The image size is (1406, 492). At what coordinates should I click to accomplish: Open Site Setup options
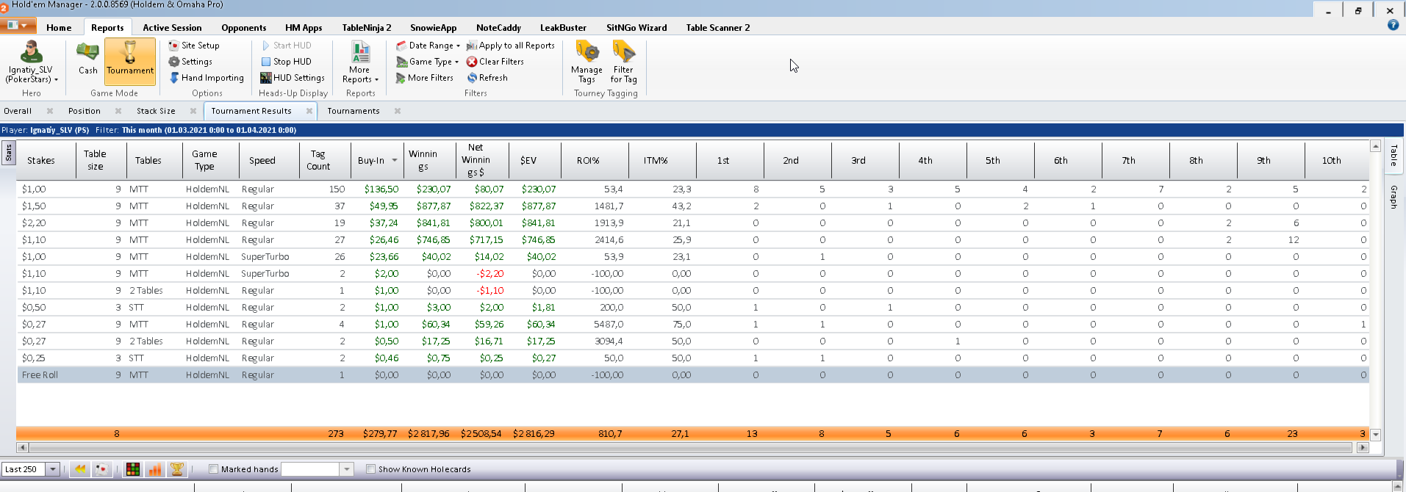[194, 46]
